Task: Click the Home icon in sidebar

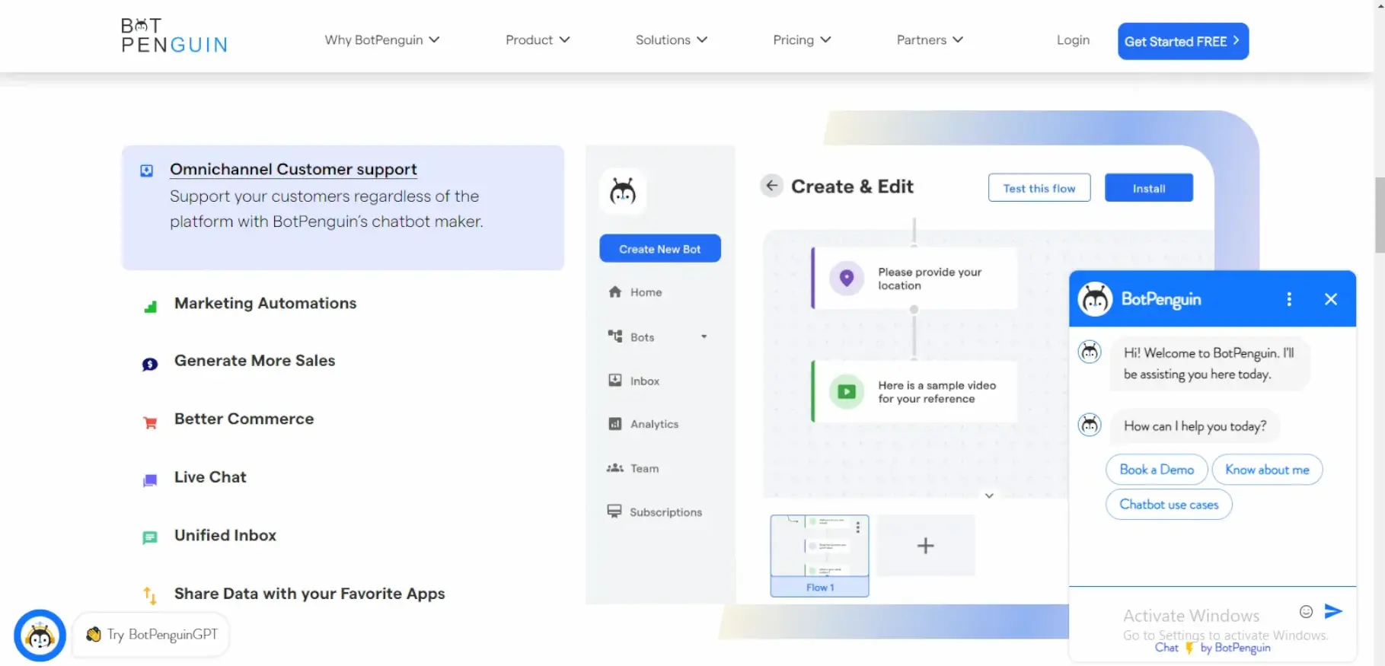Action: [615, 292]
